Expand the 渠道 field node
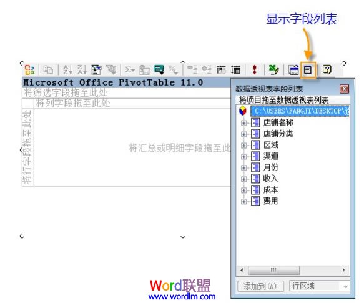 click(x=243, y=157)
